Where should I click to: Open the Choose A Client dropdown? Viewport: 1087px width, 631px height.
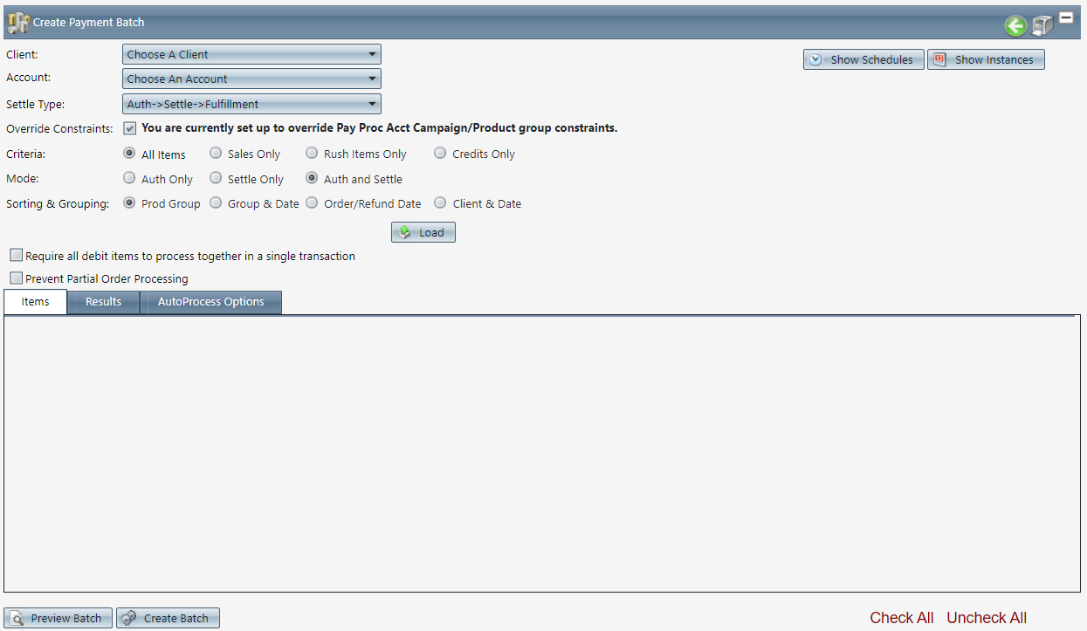point(251,54)
